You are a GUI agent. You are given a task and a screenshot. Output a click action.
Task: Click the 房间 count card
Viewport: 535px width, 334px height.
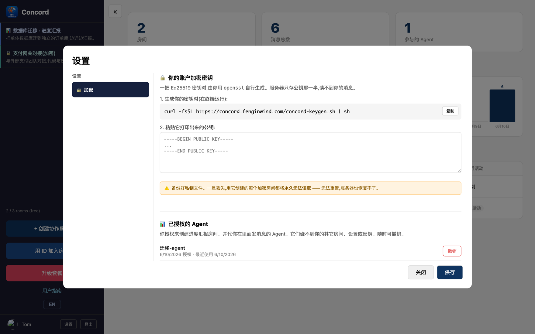[192, 29]
